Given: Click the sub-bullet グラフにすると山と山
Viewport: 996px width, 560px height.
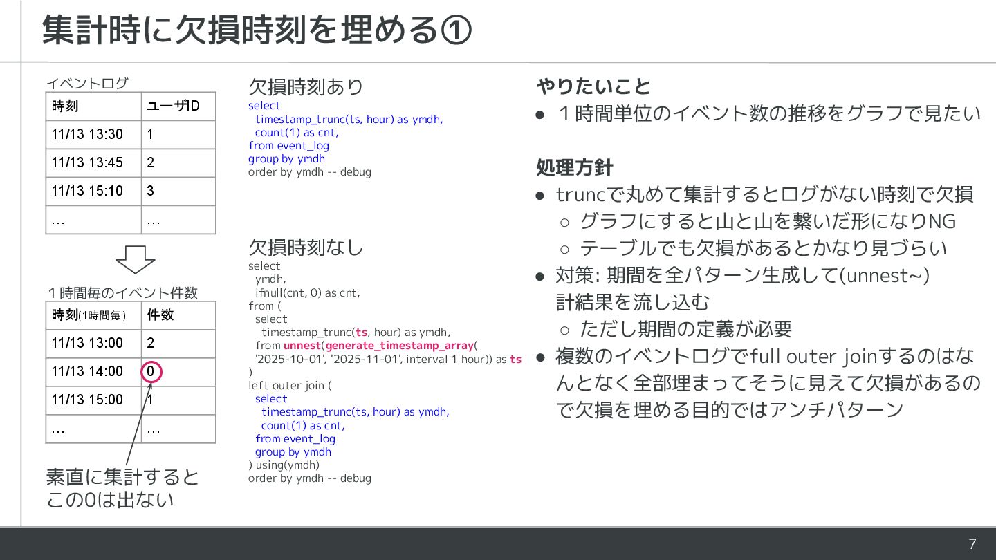Looking at the screenshot, I should (768, 221).
